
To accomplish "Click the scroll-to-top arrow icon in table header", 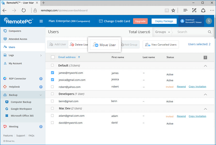I will coord(205,57).
